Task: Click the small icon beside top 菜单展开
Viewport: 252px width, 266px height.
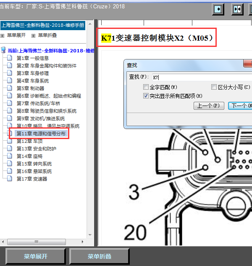Action: pos(2,36)
